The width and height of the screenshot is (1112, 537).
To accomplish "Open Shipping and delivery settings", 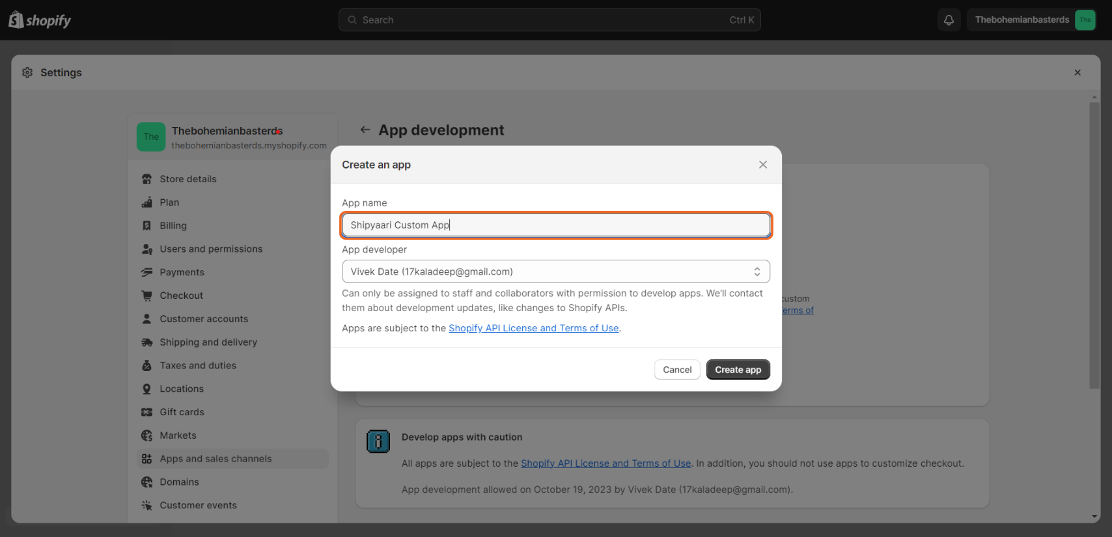I will [208, 342].
